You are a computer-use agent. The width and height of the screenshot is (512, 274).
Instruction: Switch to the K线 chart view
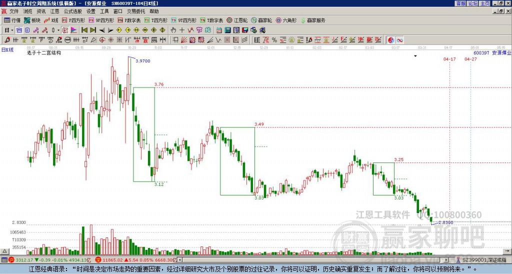51,20
